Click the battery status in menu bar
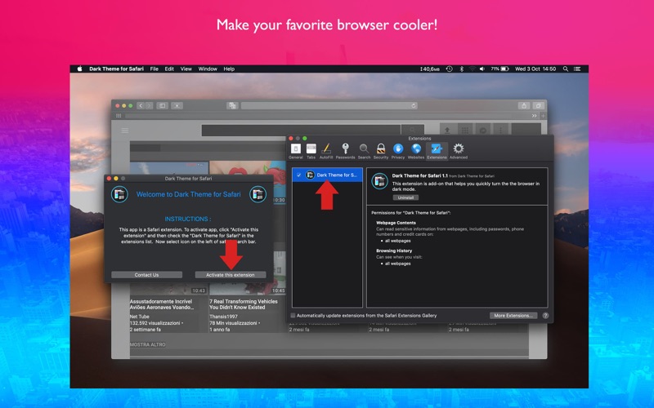Image resolution: width=654 pixels, height=408 pixels. tap(499, 69)
